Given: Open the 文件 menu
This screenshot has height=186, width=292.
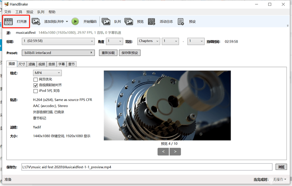Looking at the screenshot, I should (8, 12).
